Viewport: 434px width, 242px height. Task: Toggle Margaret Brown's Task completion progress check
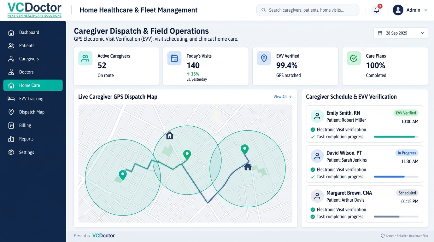313,217
